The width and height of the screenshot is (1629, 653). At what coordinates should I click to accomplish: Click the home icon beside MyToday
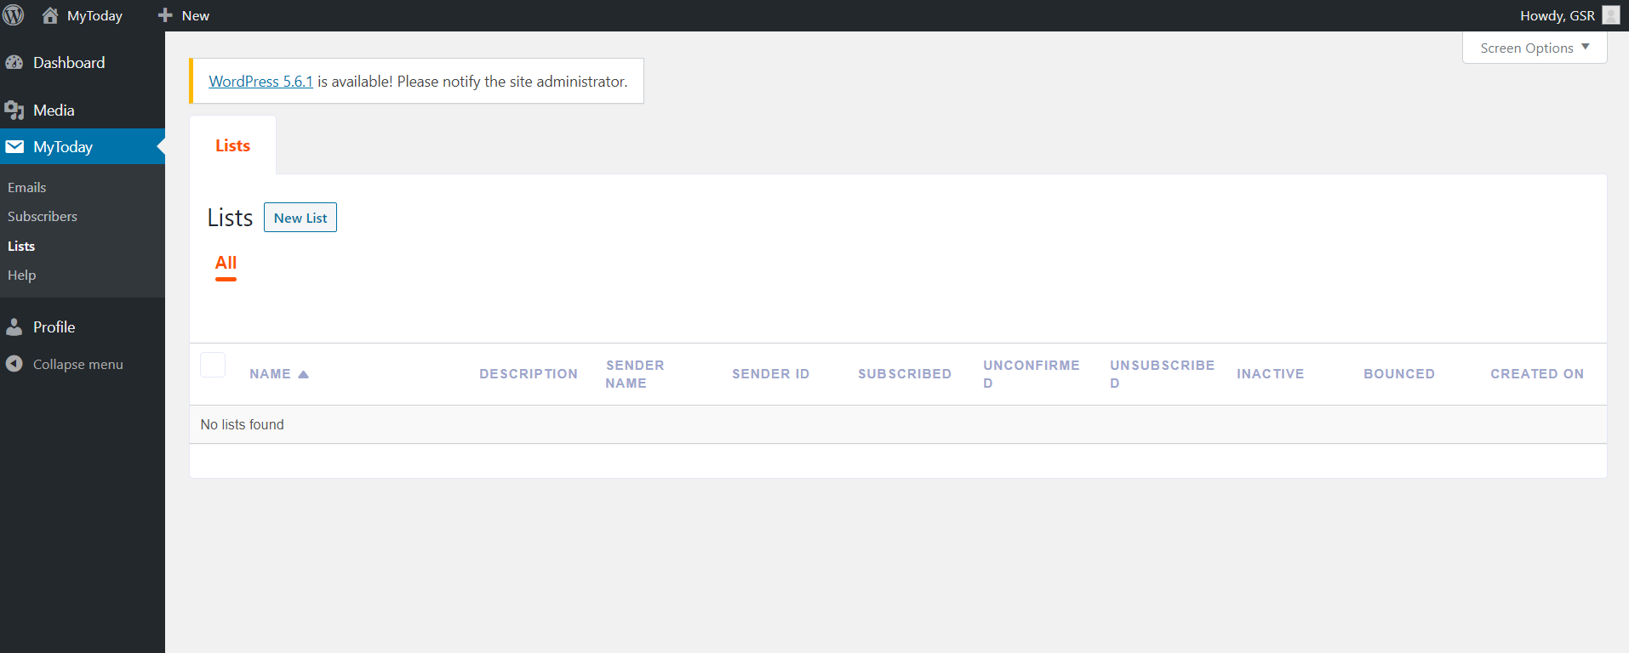(50, 15)
